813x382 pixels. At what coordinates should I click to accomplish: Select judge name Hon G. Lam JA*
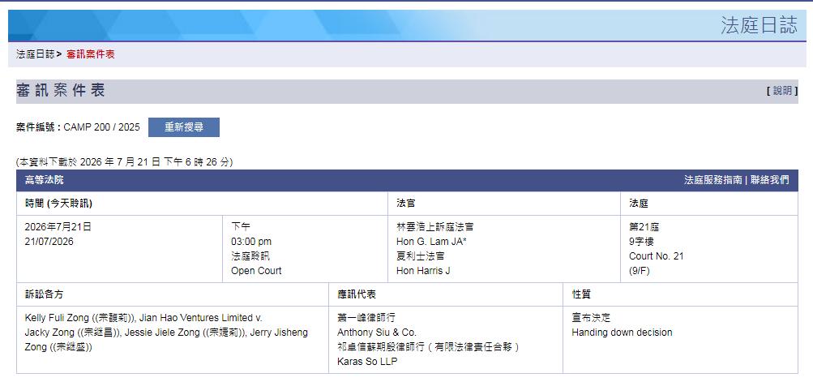[431, 242]
